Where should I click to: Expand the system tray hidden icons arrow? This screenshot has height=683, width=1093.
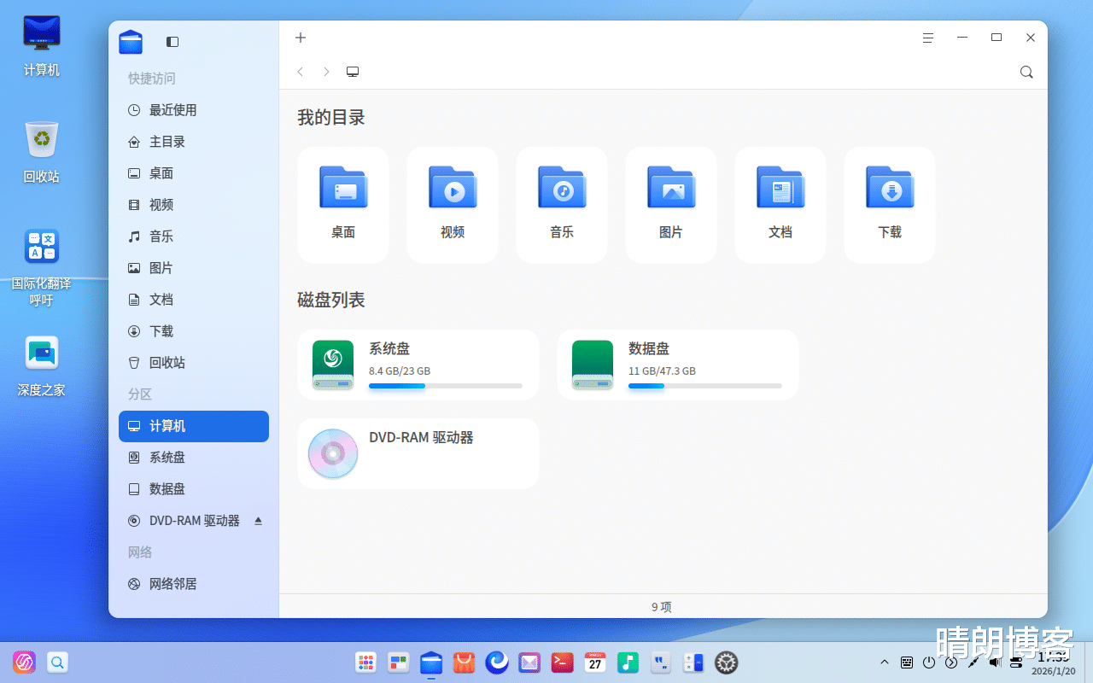[885, 663]
